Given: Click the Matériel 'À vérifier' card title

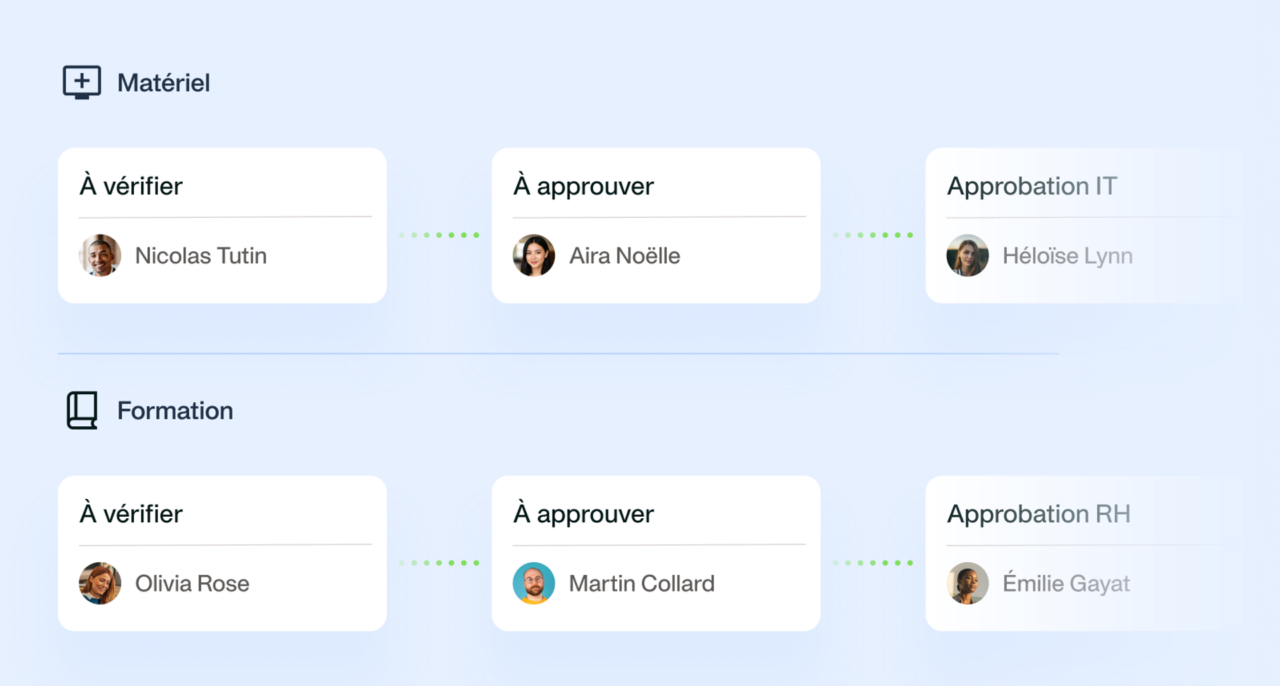Looking at the screenshot, I should (131, 185).
